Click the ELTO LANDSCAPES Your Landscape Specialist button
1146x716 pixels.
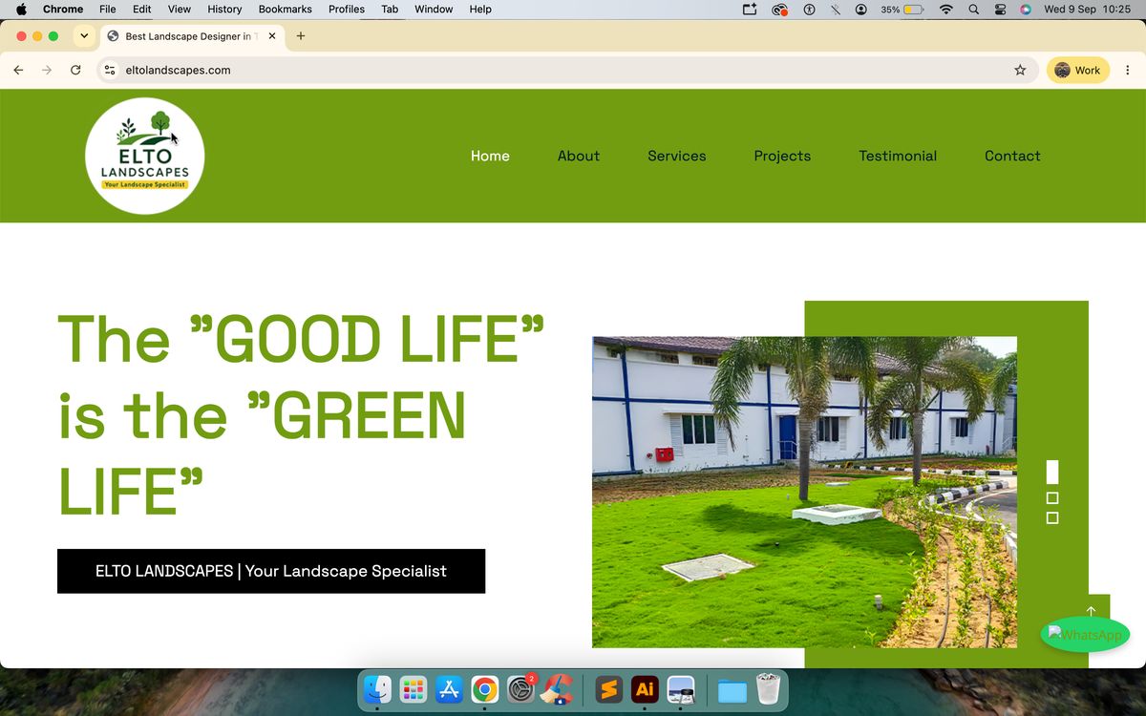point(271,571)
